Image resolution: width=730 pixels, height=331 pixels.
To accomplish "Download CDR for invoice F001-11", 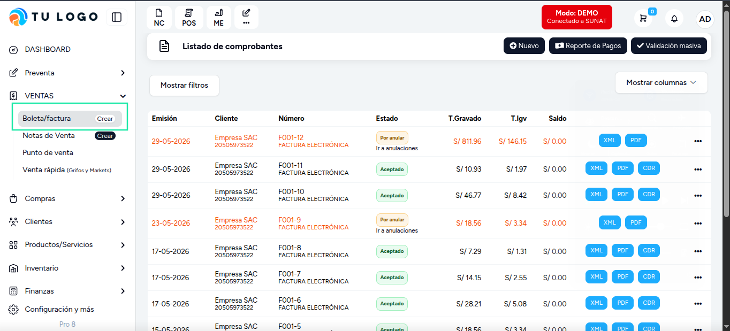I will pyautogui.click(x=649, y=168).
